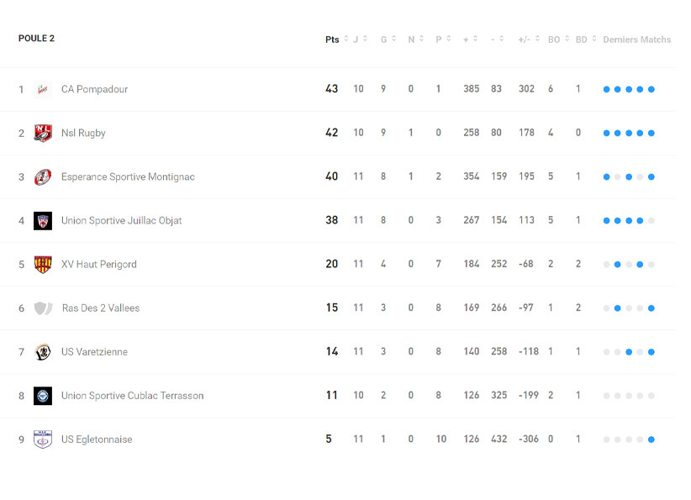The height and width of the screenshot is (500, 691).
Task: Open the US Varetzienne team logo
Action: tap(43, 351)
